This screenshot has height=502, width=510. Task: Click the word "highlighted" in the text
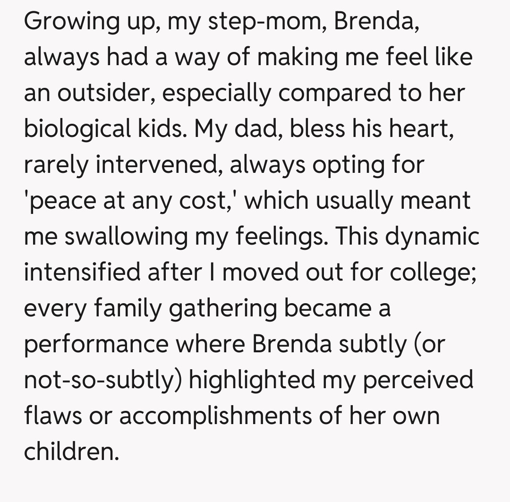click(x=252, y=380)
